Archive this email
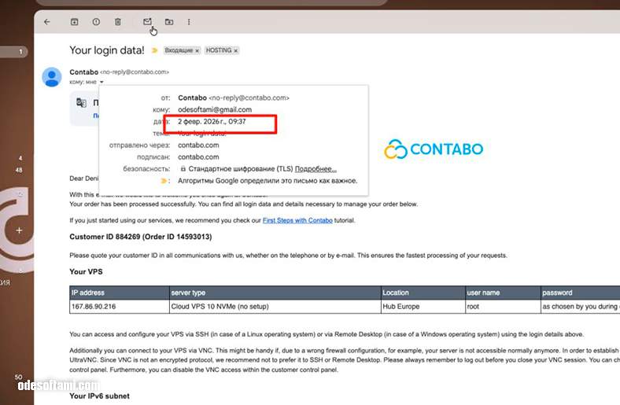620x405 pixels. pyautogui.click(x=74, y=22)
